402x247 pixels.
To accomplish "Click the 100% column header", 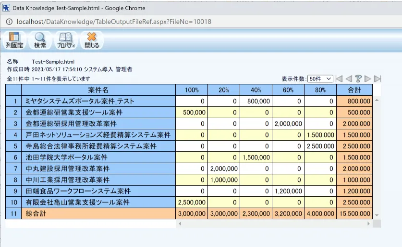I will point(192,90).
